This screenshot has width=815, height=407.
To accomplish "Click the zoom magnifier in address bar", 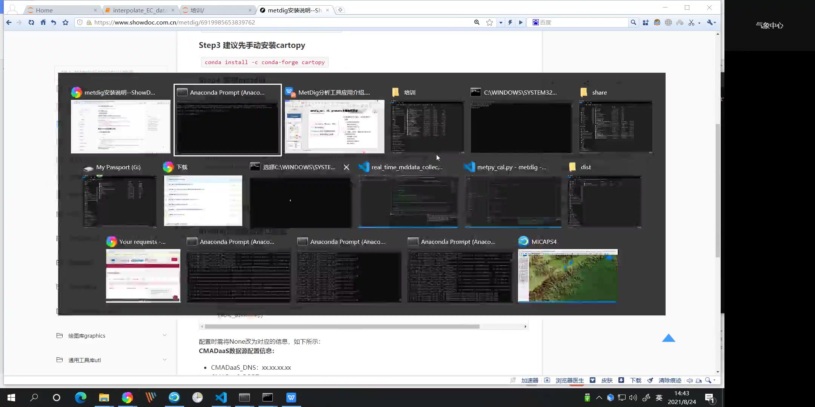I will tap(477, 22).
